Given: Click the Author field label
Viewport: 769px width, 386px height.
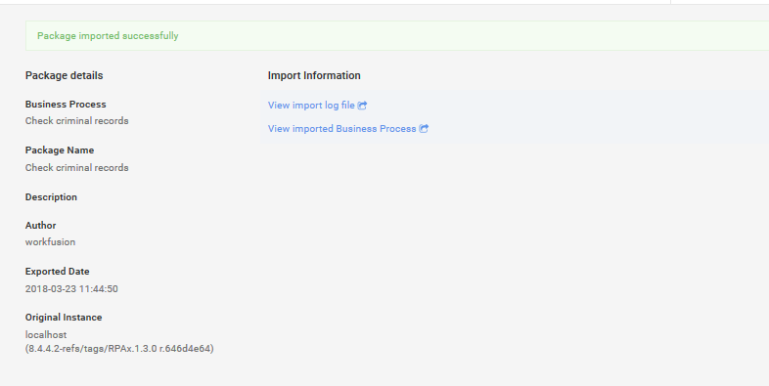Looking at the screenshot, I should click(x=41, y=226).
